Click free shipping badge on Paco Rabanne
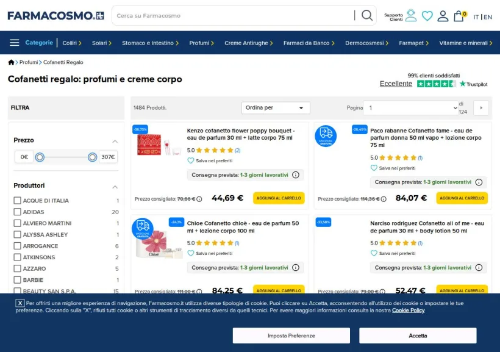500x352 pixels. point(326,136)
